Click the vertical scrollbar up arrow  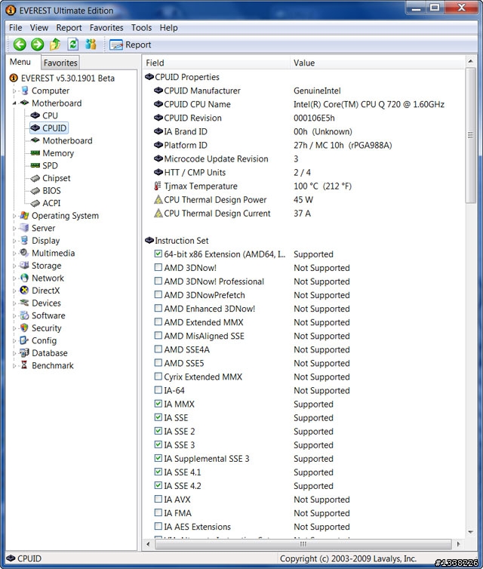[471, 61]
